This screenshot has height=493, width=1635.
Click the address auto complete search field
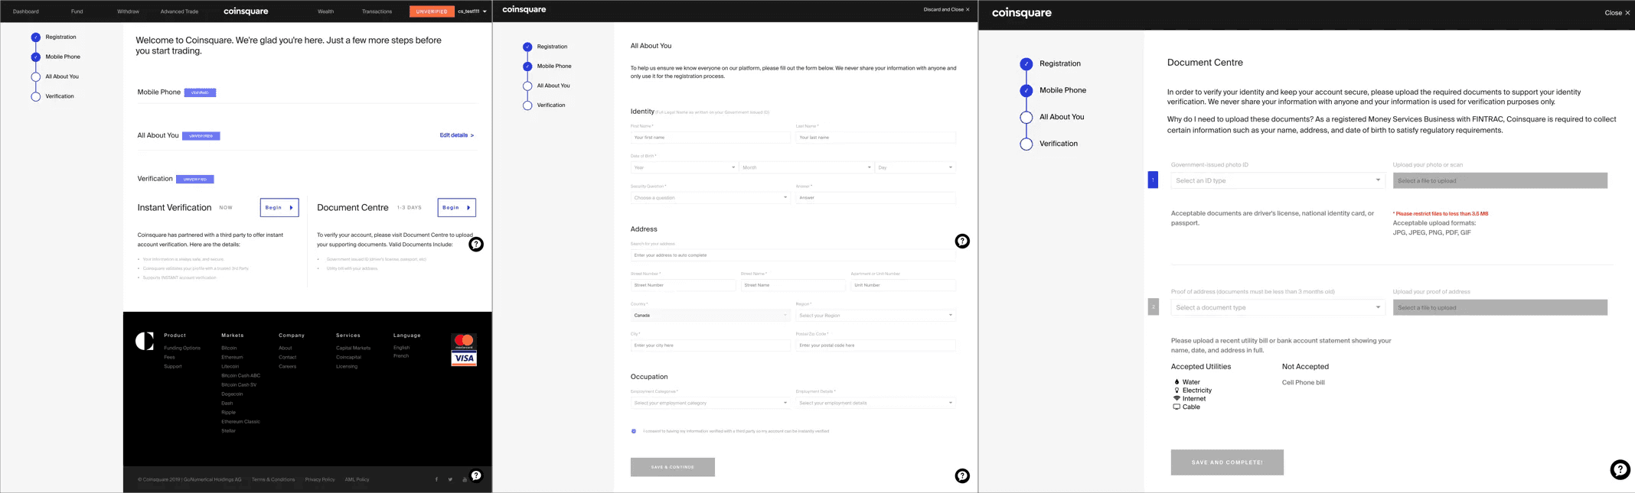[793, 256]
